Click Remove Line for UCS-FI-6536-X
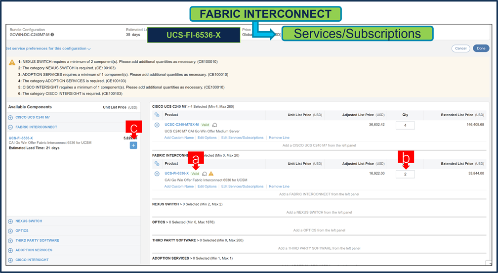The width and height of the screenshot is (498, 273). (x=279, y=186)
